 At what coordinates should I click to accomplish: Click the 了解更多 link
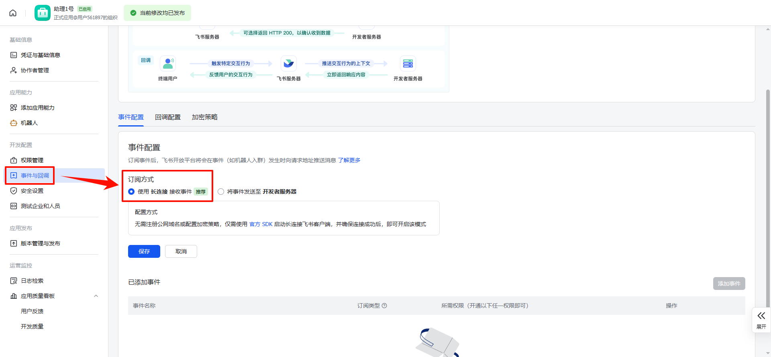point(349,160)
